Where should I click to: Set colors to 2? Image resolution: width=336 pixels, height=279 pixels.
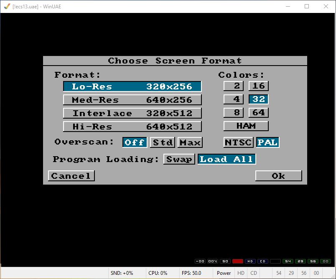click(x=233, y=86)
